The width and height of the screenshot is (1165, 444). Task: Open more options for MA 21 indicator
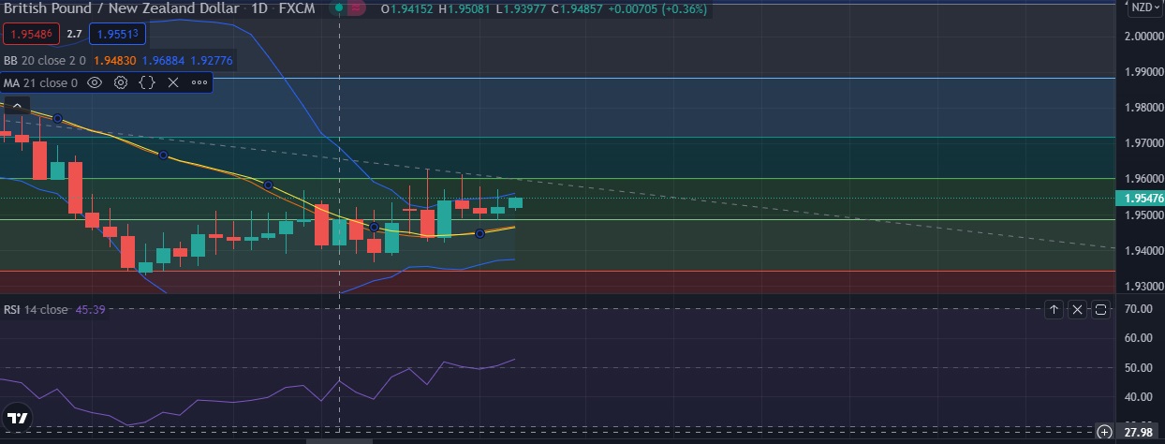[x=199, y=82]
